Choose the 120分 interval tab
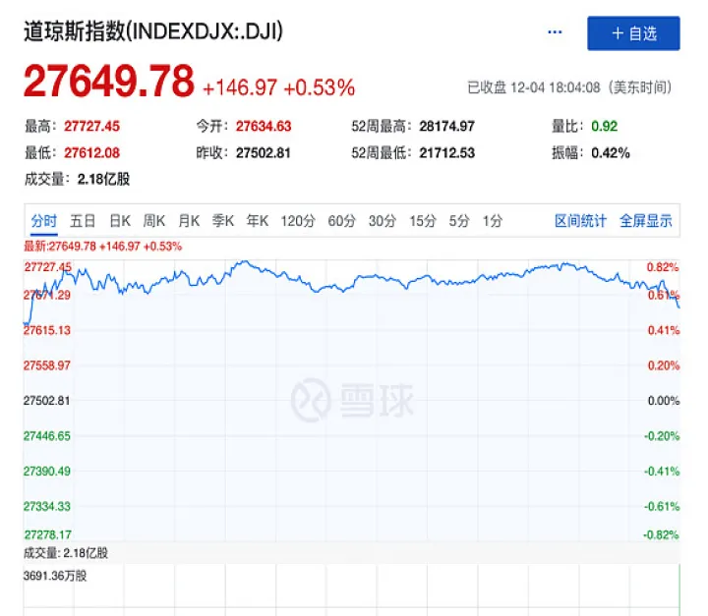708x616 pixels. point(298,221)
